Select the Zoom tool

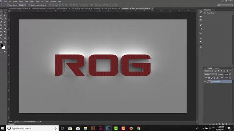5,42
